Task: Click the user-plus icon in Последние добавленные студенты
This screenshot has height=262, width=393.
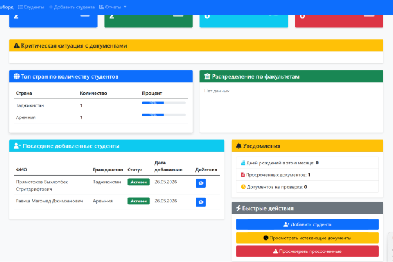Action: [17, 146]
